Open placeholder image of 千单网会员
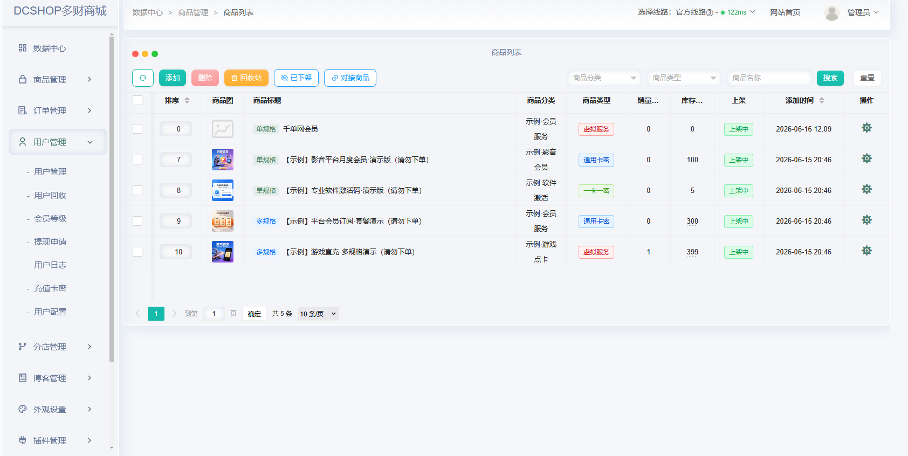Image resolution: width=908 pixels, height=456 pixels. click(x=223, y=129)
